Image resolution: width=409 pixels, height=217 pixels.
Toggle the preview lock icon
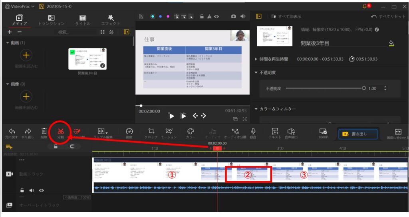tap(202, 16)
